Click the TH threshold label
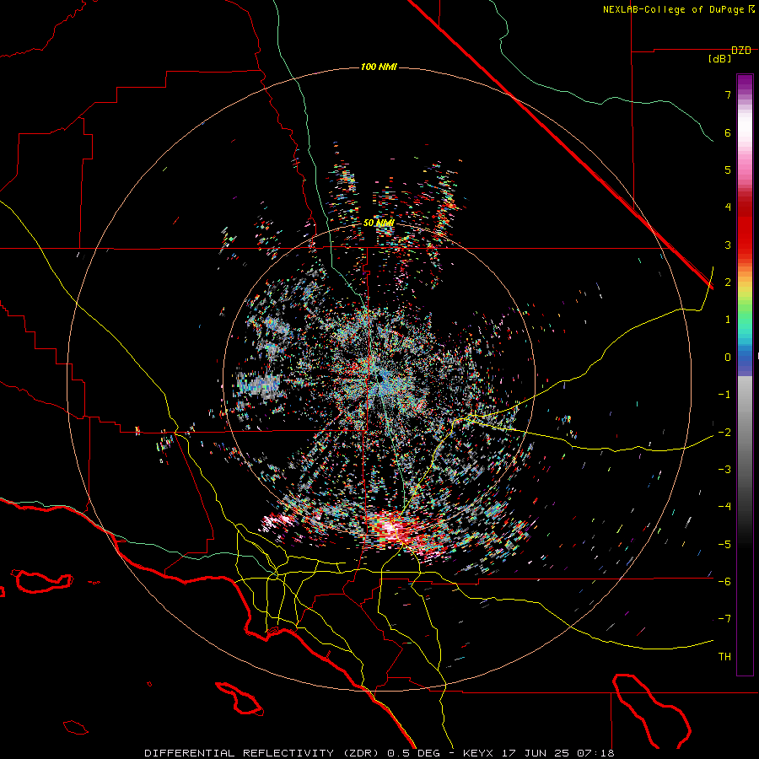The height and width of the screenshot is (759, 759). pos(724,656)
